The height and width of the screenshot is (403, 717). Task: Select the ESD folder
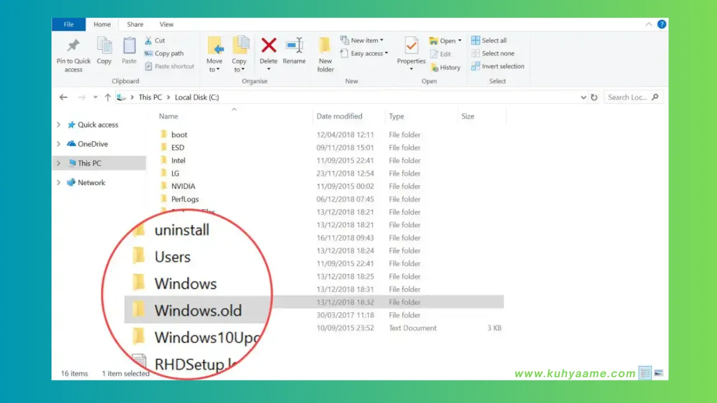tap(178, 148)
